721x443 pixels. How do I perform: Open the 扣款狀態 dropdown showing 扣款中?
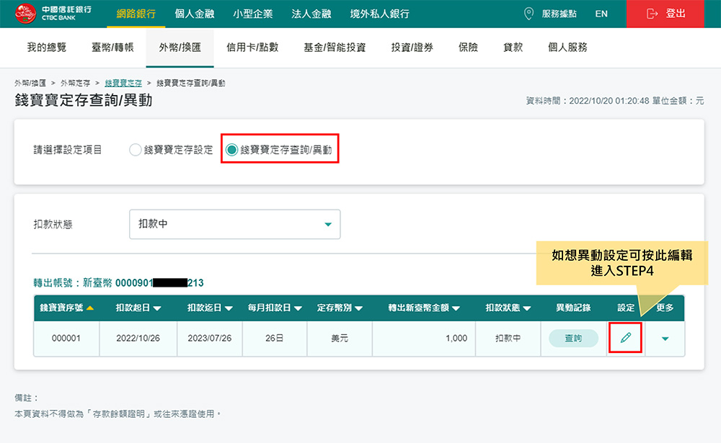tap(234, 224)
